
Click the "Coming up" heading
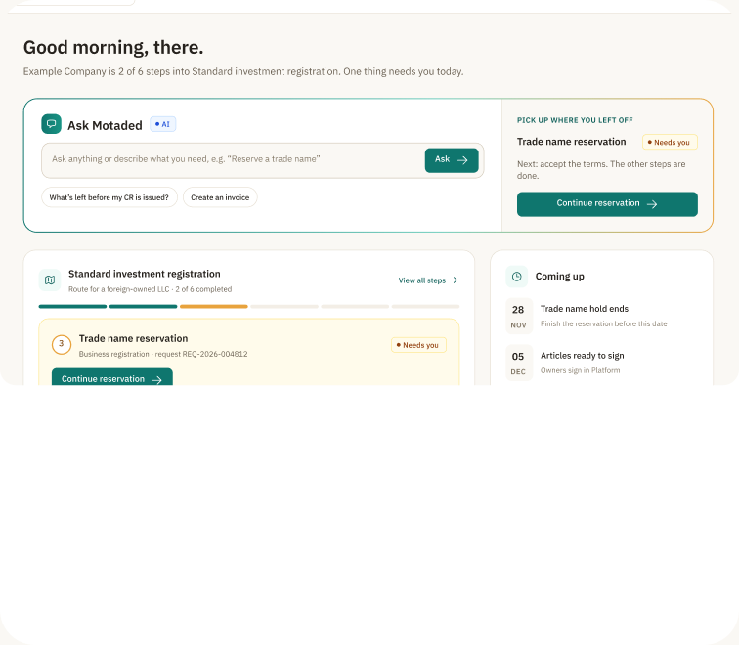[560, 277]
